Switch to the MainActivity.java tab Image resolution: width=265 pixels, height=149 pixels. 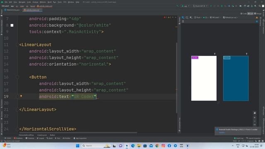[x=12, y=10]
